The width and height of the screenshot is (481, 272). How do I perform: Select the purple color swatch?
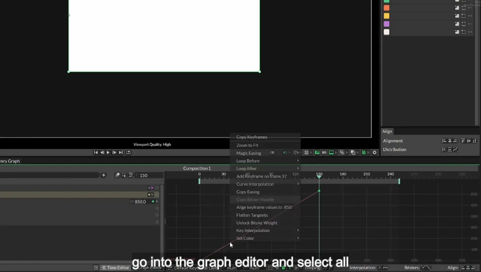pyautogui.click(x=387, y=24)
